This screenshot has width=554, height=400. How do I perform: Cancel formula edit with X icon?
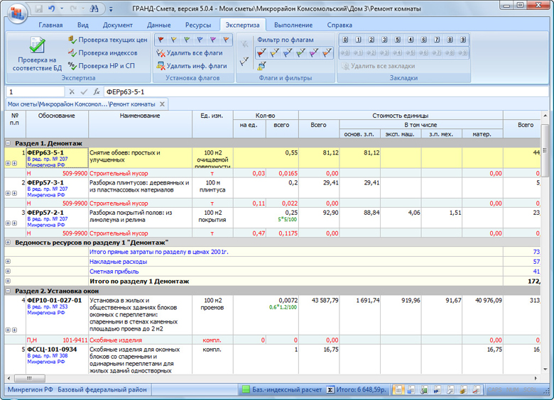[72, 91]
